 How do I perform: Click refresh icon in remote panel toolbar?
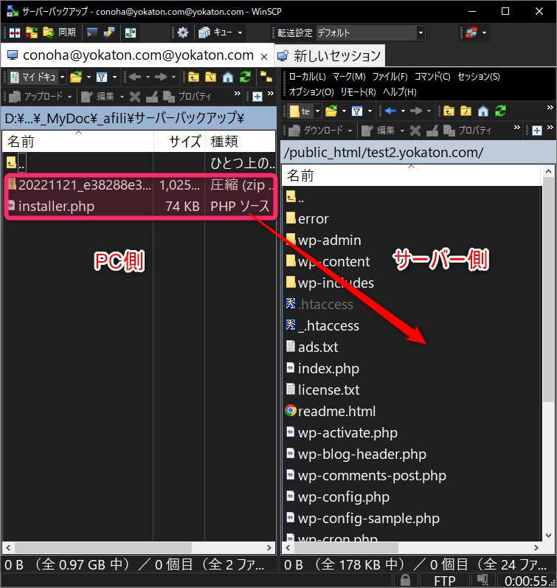click(501, 111)
